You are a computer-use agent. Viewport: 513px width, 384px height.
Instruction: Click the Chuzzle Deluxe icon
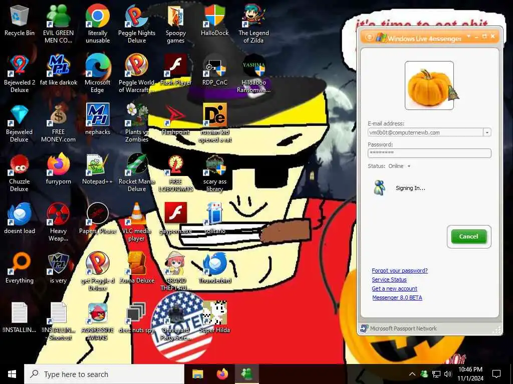tap(20, 164)
